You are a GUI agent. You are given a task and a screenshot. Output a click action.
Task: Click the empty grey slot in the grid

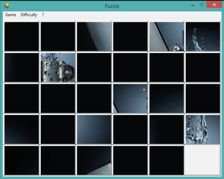[x=203, y=160]
